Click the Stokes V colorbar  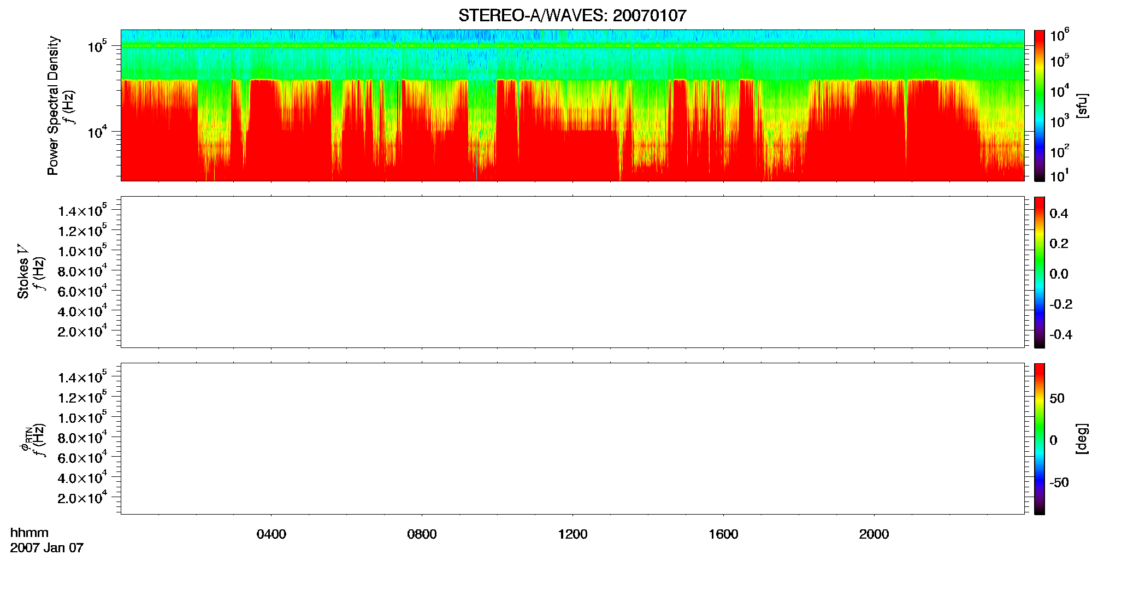point(1040,272)
